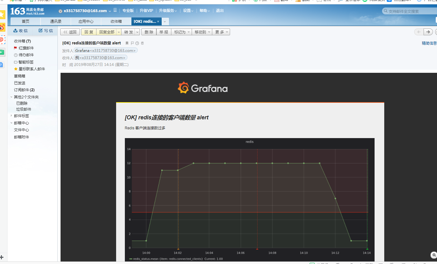The height and width of the screenshot is (264, 437).
Task: Click 精简信息 link
Action: click(x=429, y=43)
